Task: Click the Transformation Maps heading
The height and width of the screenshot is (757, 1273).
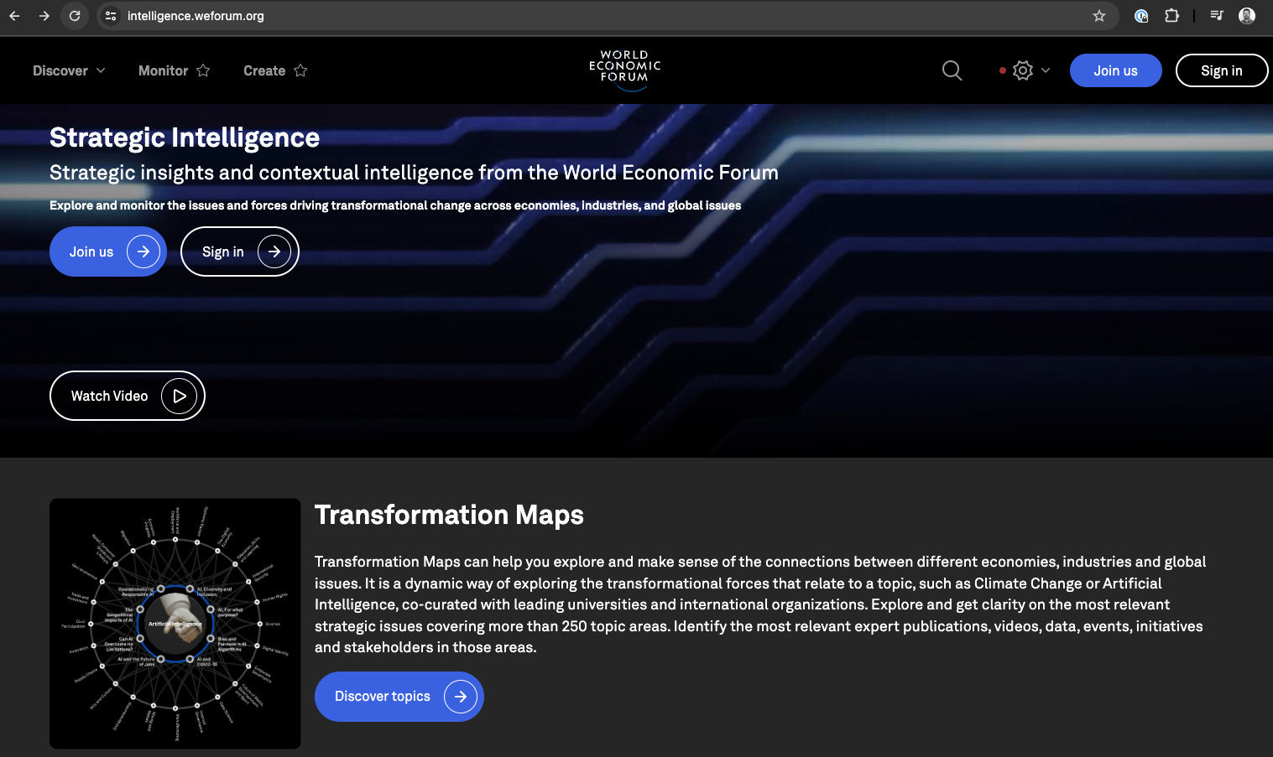Action: point(449,515)
